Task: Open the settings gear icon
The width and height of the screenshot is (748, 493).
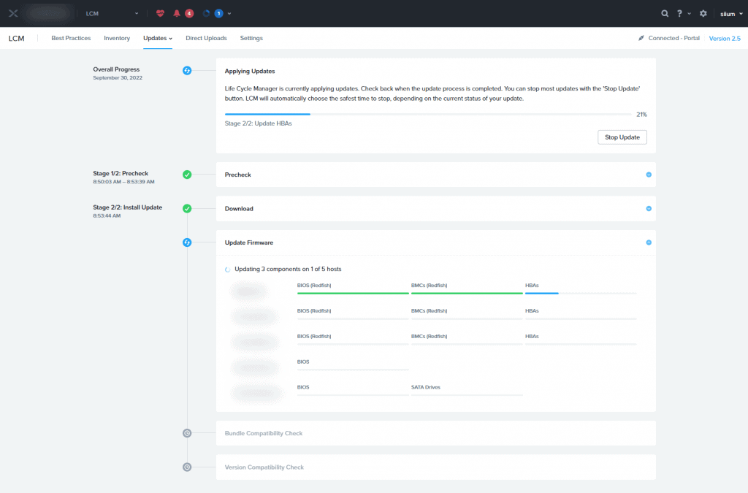Action: point(703,13)
